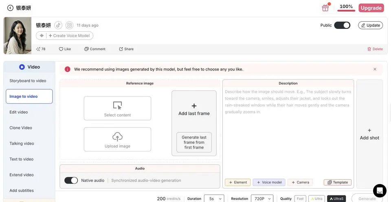View the sparkle count 78
Screen dimensions: 391x202
(41, 49)
